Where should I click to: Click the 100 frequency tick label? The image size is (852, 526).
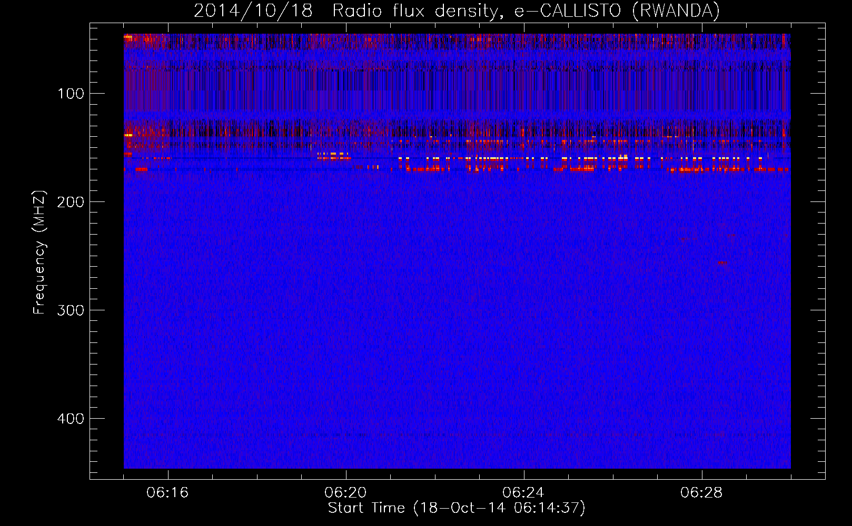[71, 94]
